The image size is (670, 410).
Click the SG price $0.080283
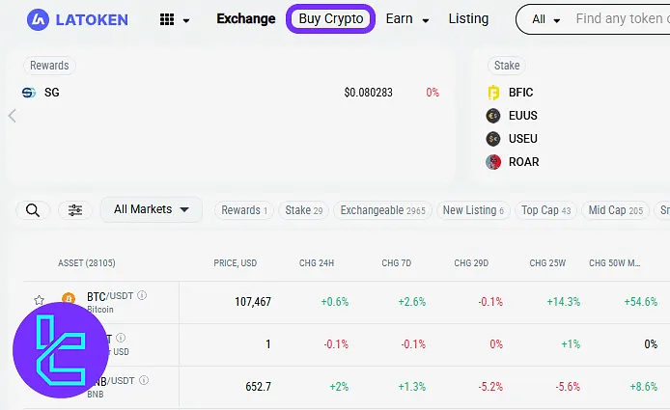pyautogui.click(x=369, y=93)
